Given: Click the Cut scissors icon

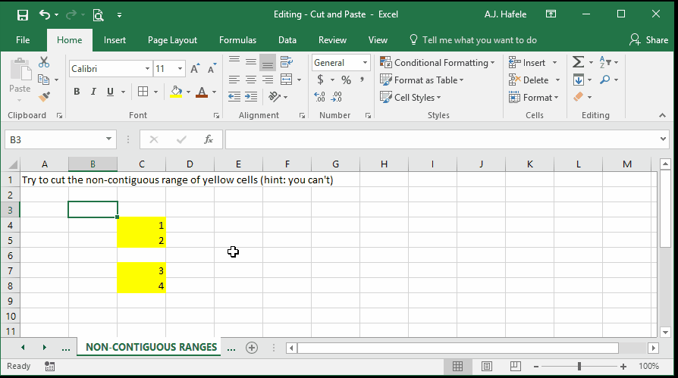Looking at the screenshot, I should click(x=44, y=62).
